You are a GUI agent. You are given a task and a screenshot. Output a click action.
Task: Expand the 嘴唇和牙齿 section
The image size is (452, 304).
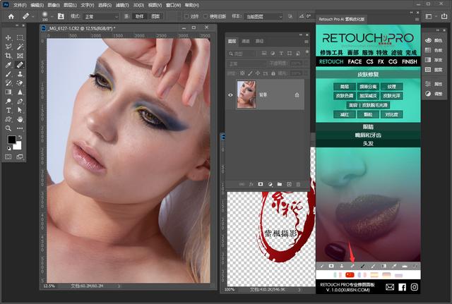tap(368, 135)
